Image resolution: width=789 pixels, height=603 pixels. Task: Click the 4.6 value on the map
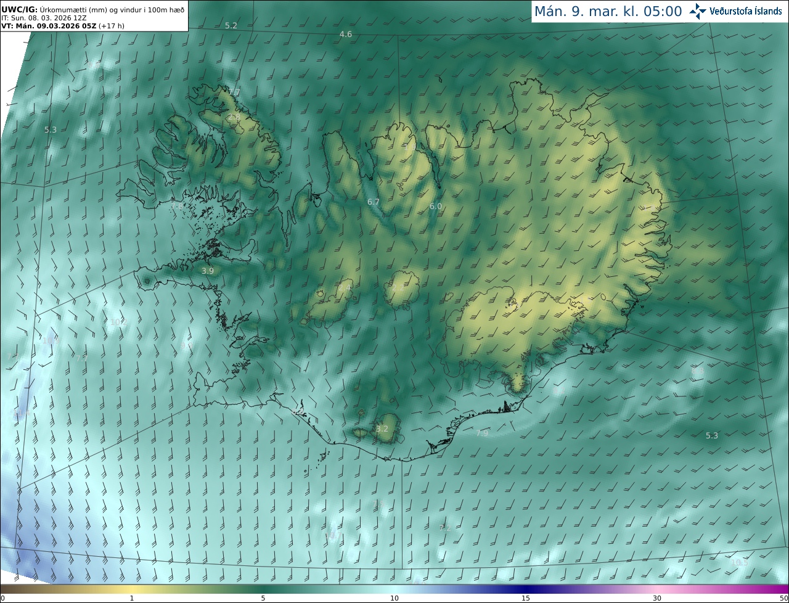click(346, 34)
